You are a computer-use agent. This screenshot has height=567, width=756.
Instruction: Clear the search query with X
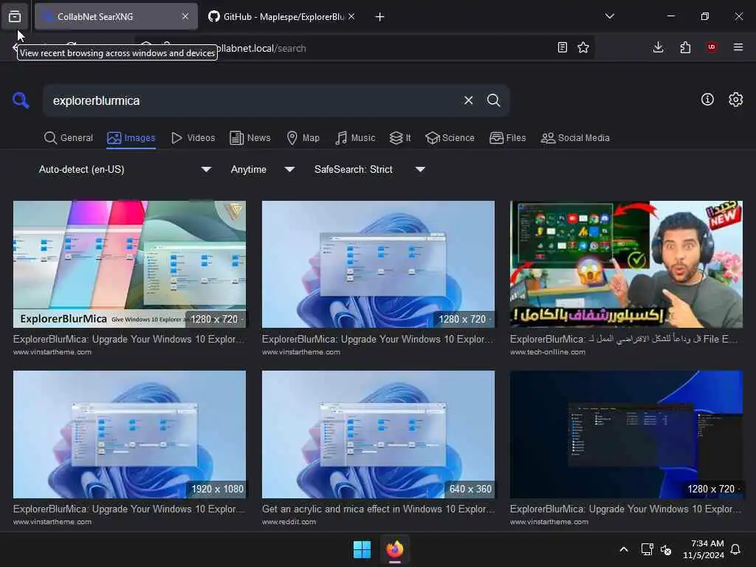[x=468, y=100]
